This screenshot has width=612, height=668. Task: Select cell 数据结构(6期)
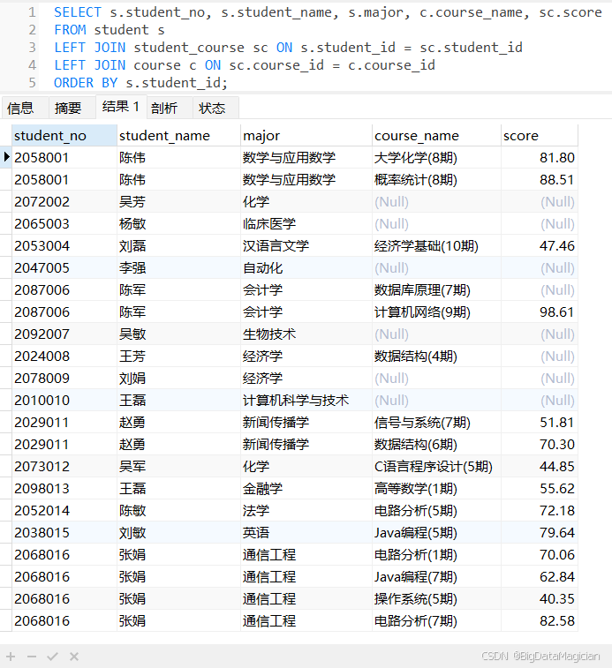tap(436, 445)
